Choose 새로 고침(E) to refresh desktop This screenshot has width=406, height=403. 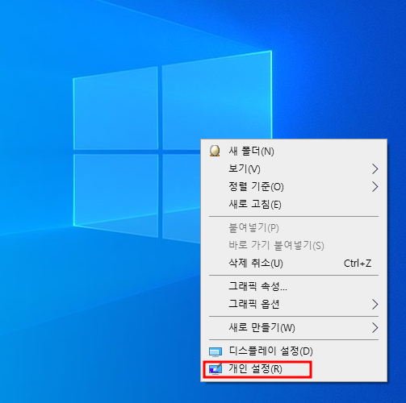tap(294, 204)
